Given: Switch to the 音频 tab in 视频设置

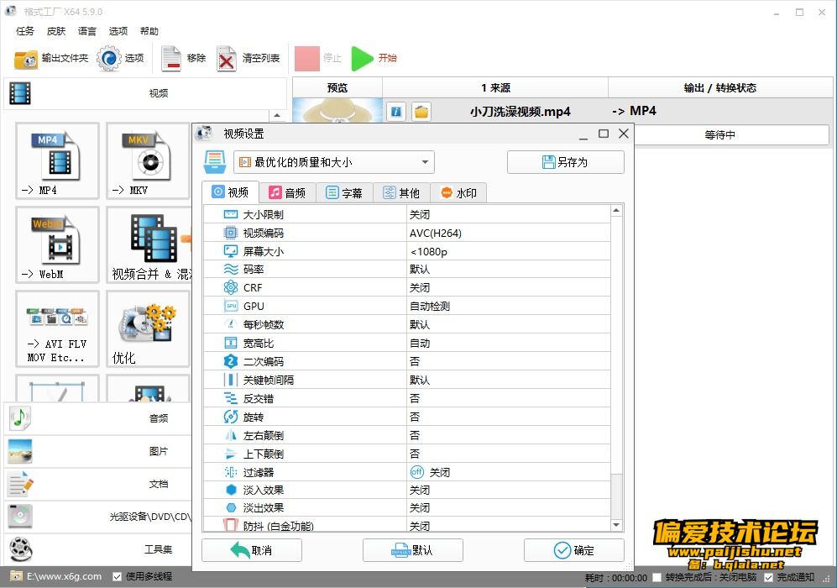Looking at the screenshot, I should point(288,193).
